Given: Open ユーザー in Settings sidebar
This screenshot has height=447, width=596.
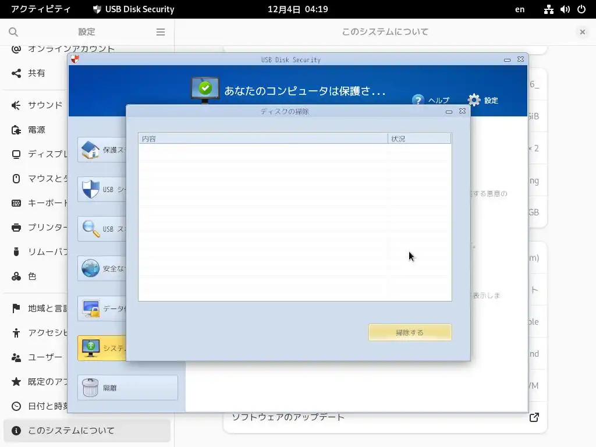Looking at the screenshot, I should (x=36, y=357).
